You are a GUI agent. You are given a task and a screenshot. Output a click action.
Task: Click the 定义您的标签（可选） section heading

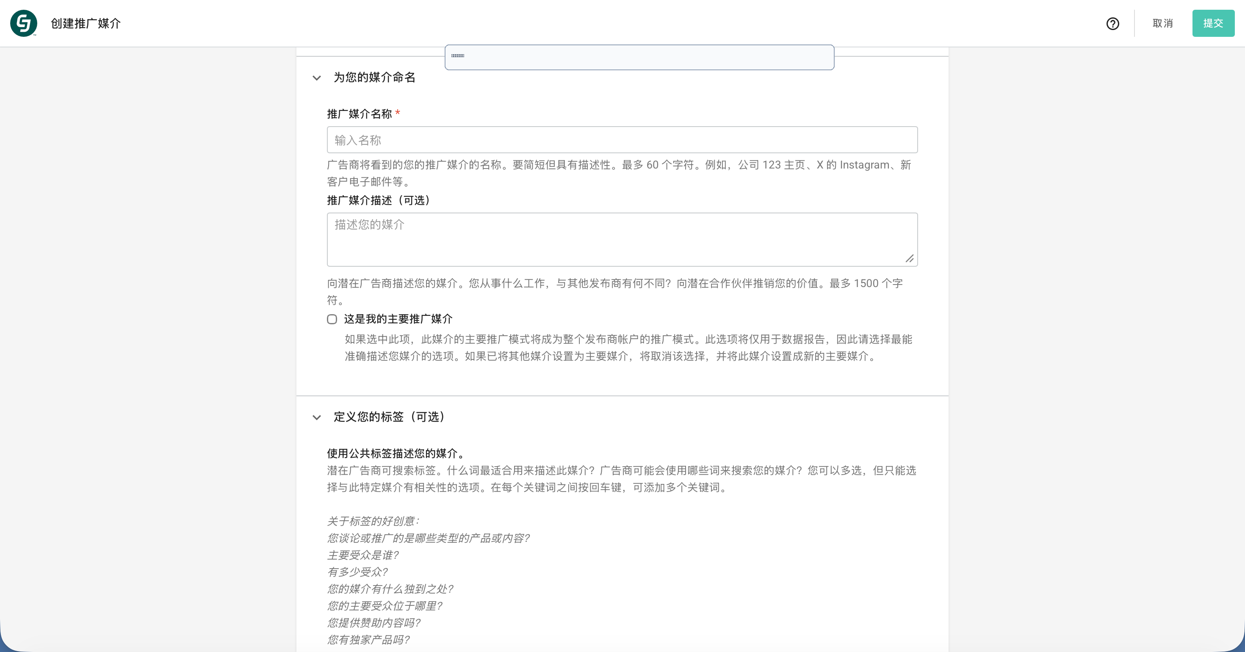[390, 417]
